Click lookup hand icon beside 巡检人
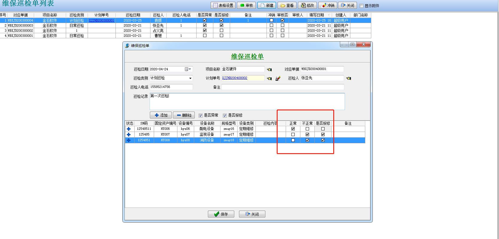Viewport: 499px width, 239px height. click(x=349, y=78)
